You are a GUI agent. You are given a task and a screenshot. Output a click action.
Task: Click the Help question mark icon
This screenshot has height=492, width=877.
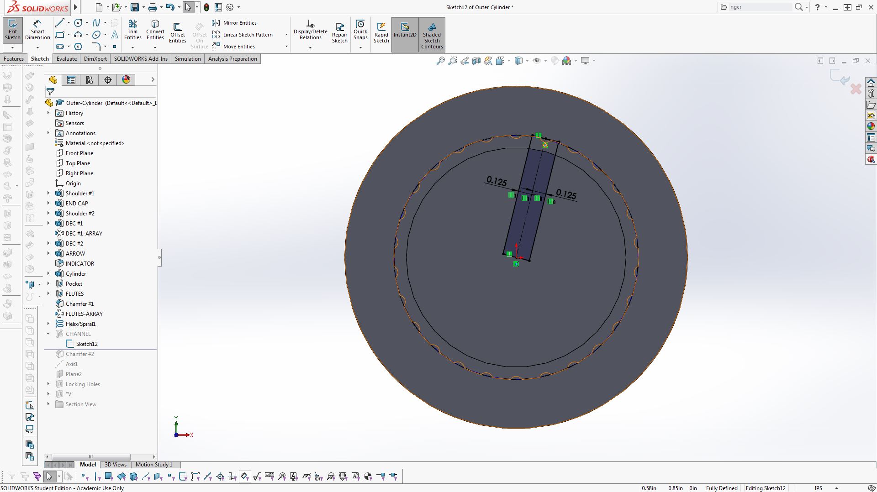pyautogui.click(x=818, y=7)
